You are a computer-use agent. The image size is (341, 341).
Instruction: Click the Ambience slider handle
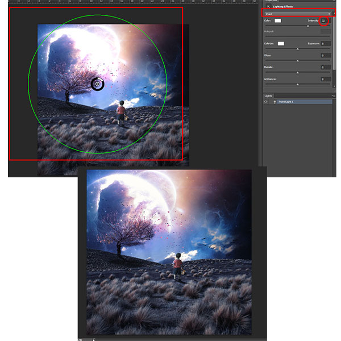tap(297, 84)
